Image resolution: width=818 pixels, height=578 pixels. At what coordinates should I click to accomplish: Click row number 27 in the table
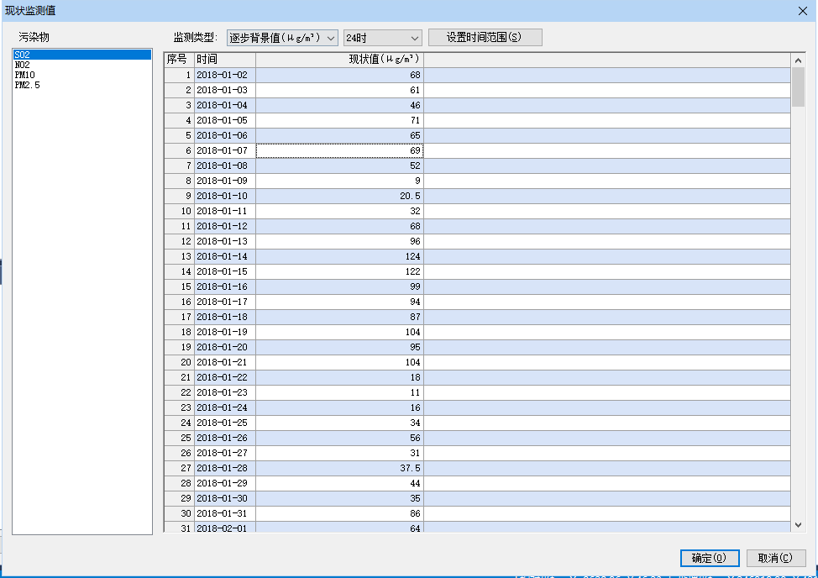(178, 468)
